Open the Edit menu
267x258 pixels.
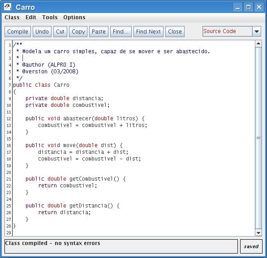point(31,17)
